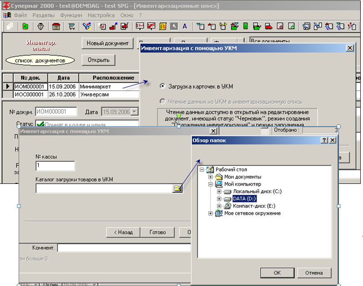This screenshot has height=286, width=363.
Task: Open the Окно menu
Action: 126,15
